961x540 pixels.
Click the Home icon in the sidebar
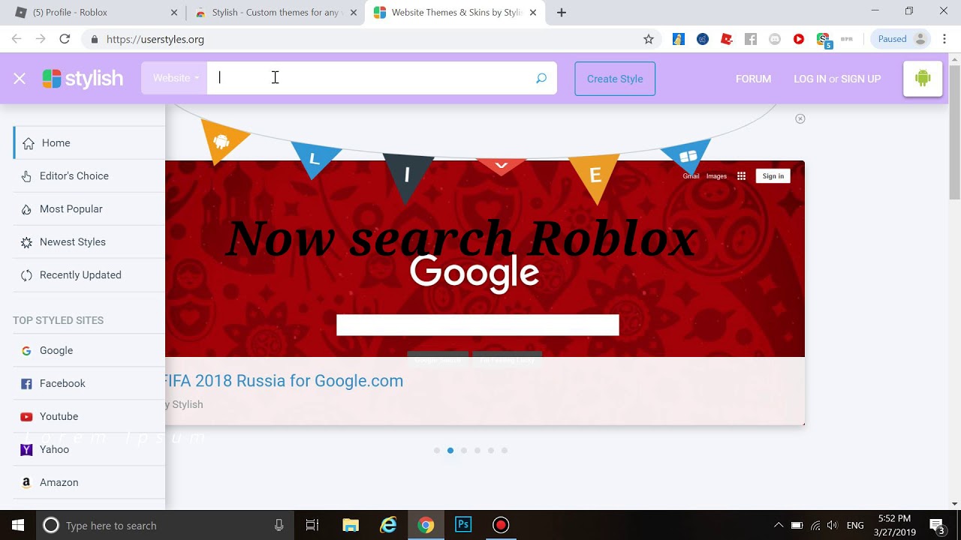pos(29,143)
